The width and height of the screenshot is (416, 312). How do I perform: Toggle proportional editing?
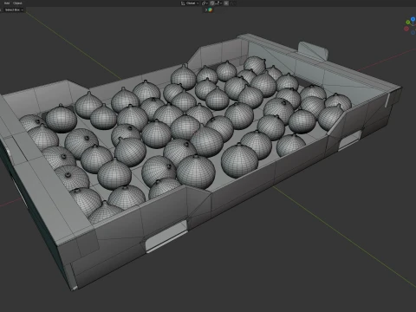[226, 3]
